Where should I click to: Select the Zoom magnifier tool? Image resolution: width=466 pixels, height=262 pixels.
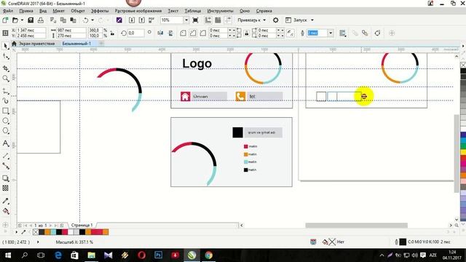pos(5,79)
